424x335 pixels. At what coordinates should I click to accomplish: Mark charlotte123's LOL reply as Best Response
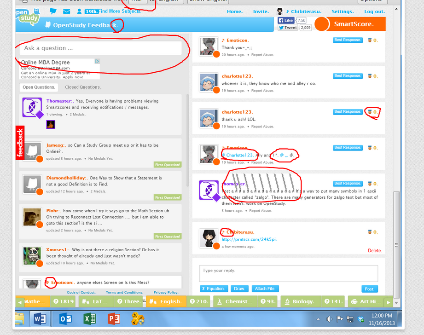coord(348,112)
